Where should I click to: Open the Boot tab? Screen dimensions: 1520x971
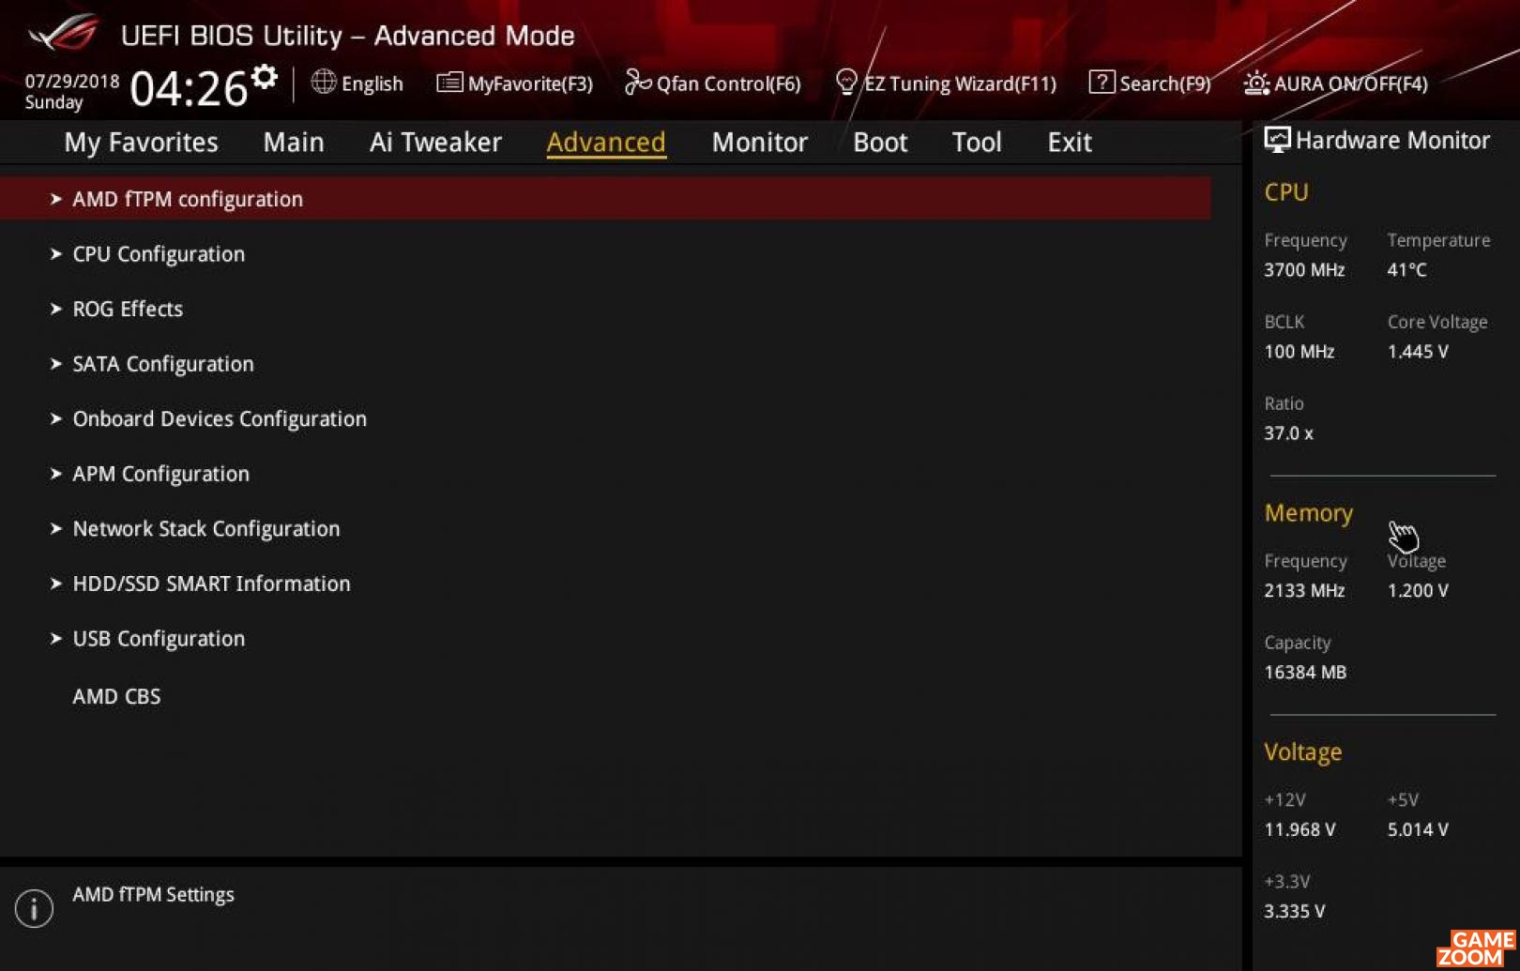click(880, 142)
